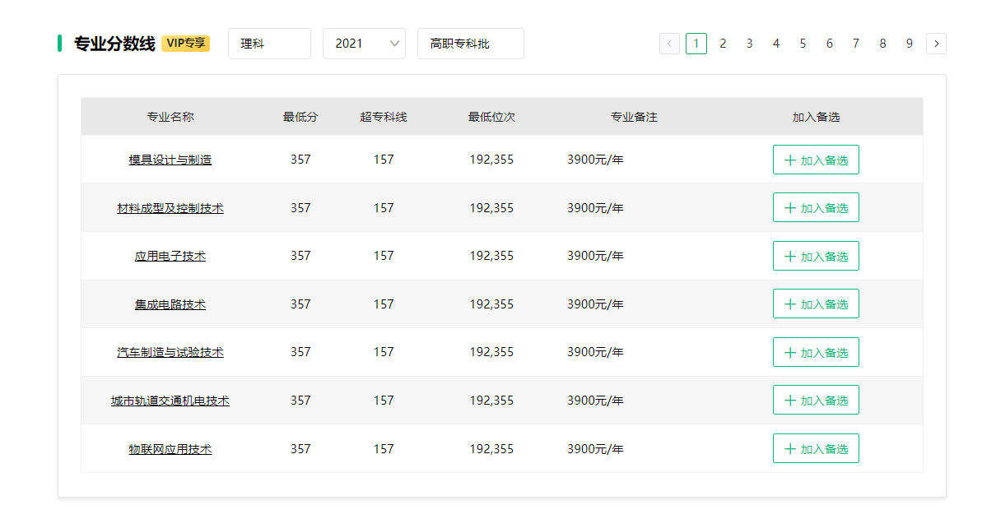Screen dimensions: 996x519
Task: Open the 2021 year dropdown
Action: point(364,44)
